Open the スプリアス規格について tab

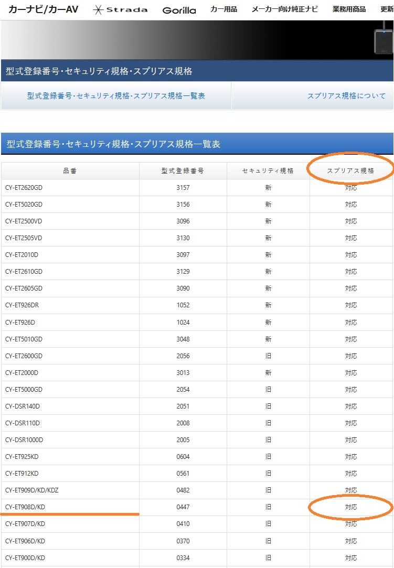[x=346, y=96]
